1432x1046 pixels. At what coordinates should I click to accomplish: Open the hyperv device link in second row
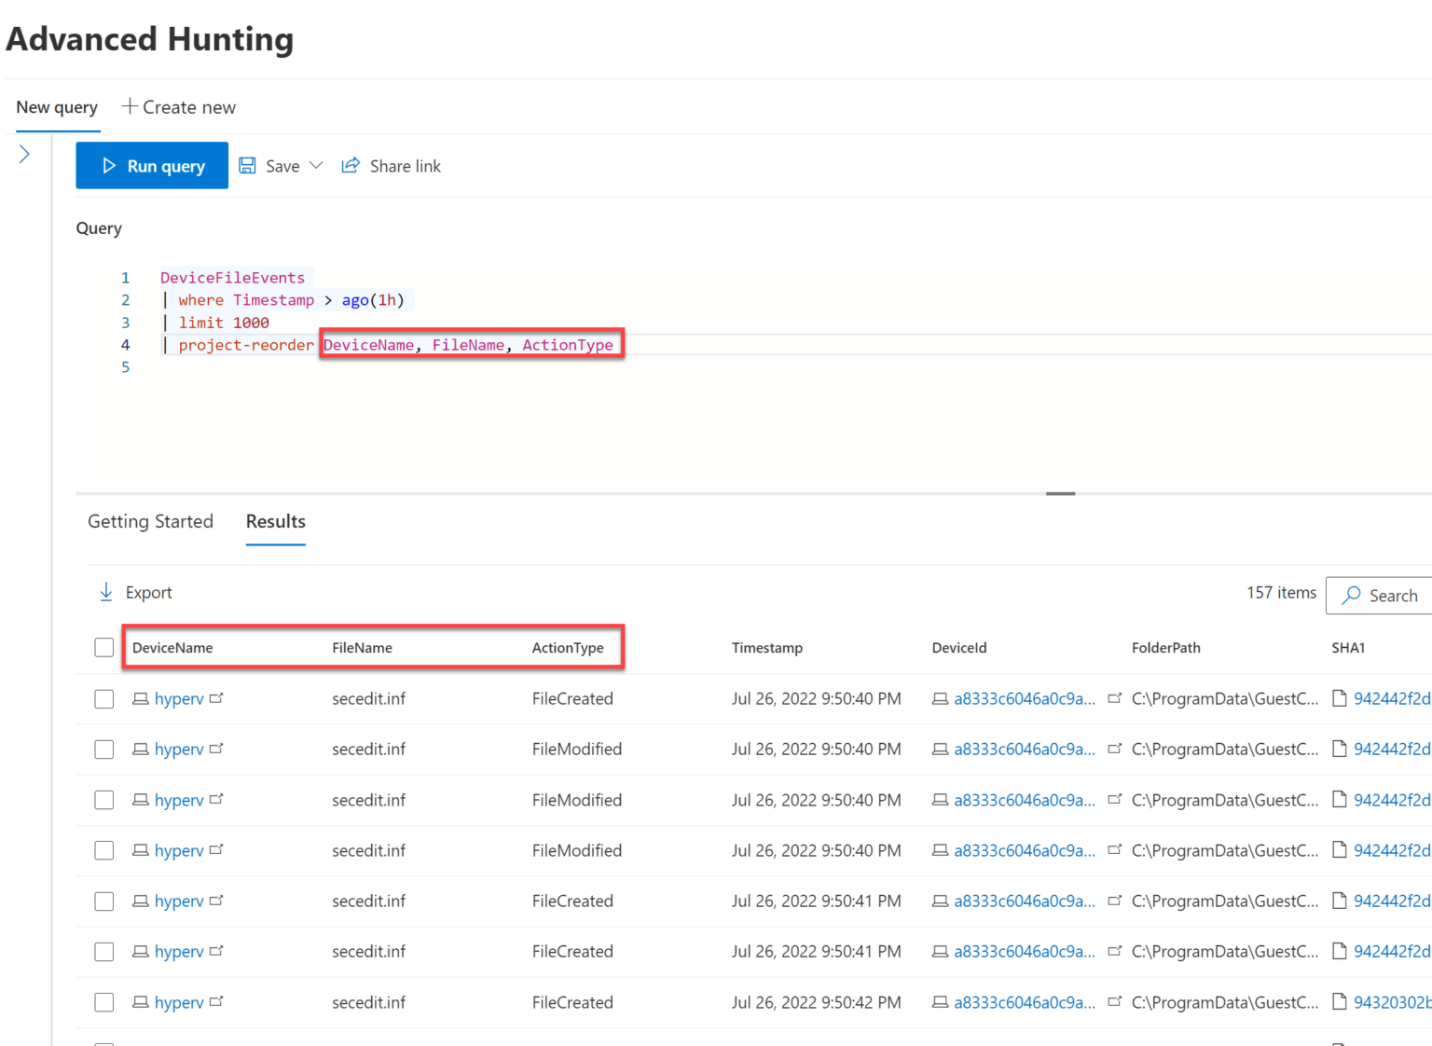(179, 750)
